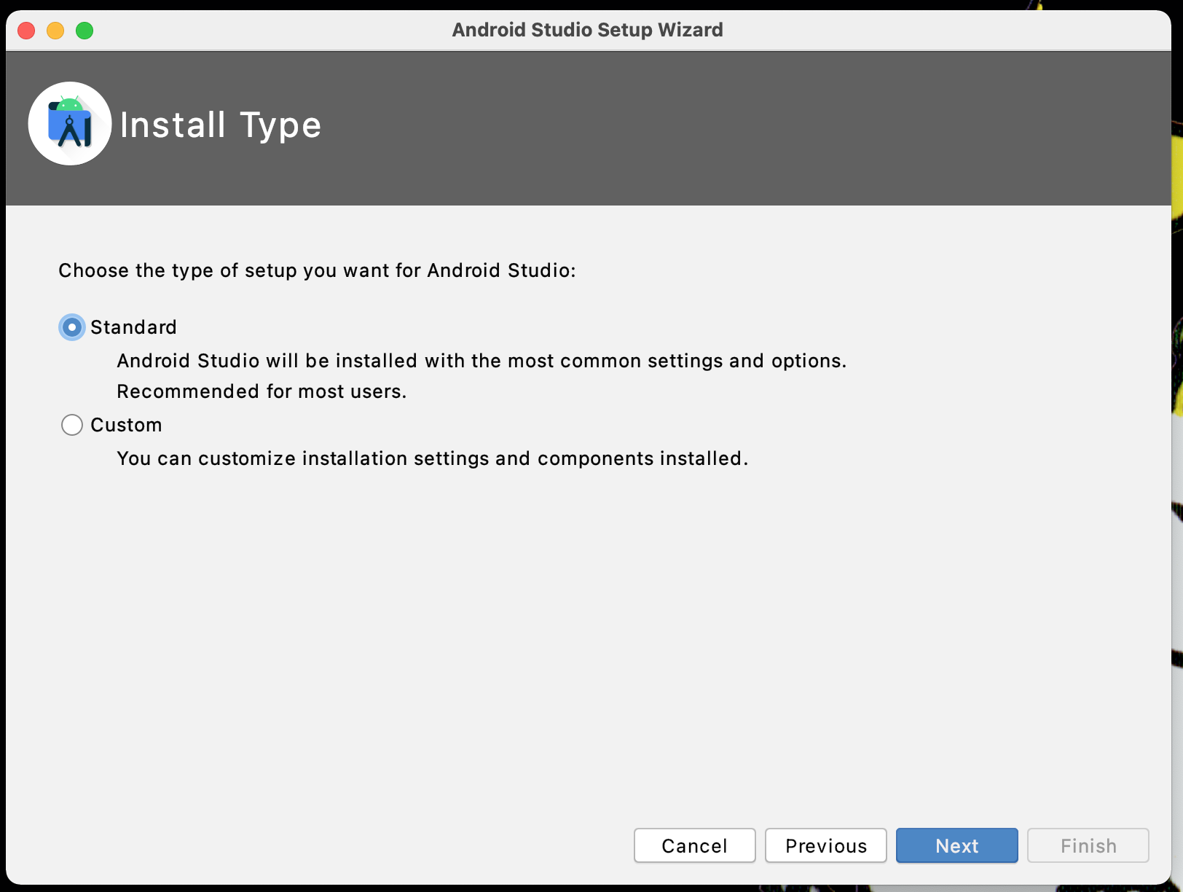Choose the Custom radio button
This screenshot has width=1183, height=892.
click(x=71, y=425)
